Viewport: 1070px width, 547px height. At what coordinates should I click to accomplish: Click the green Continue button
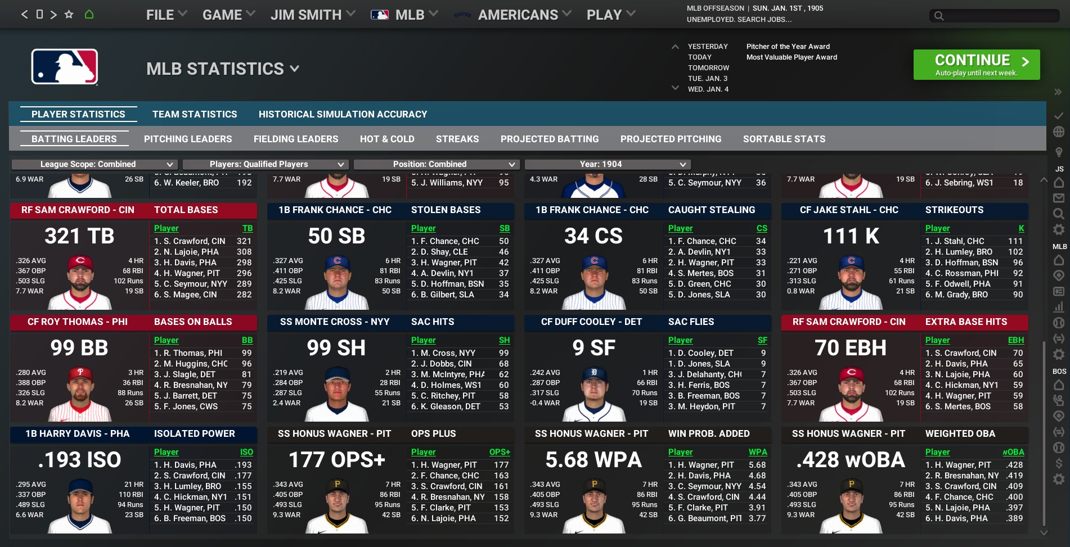pyautogui.click(x=977, y=65)
